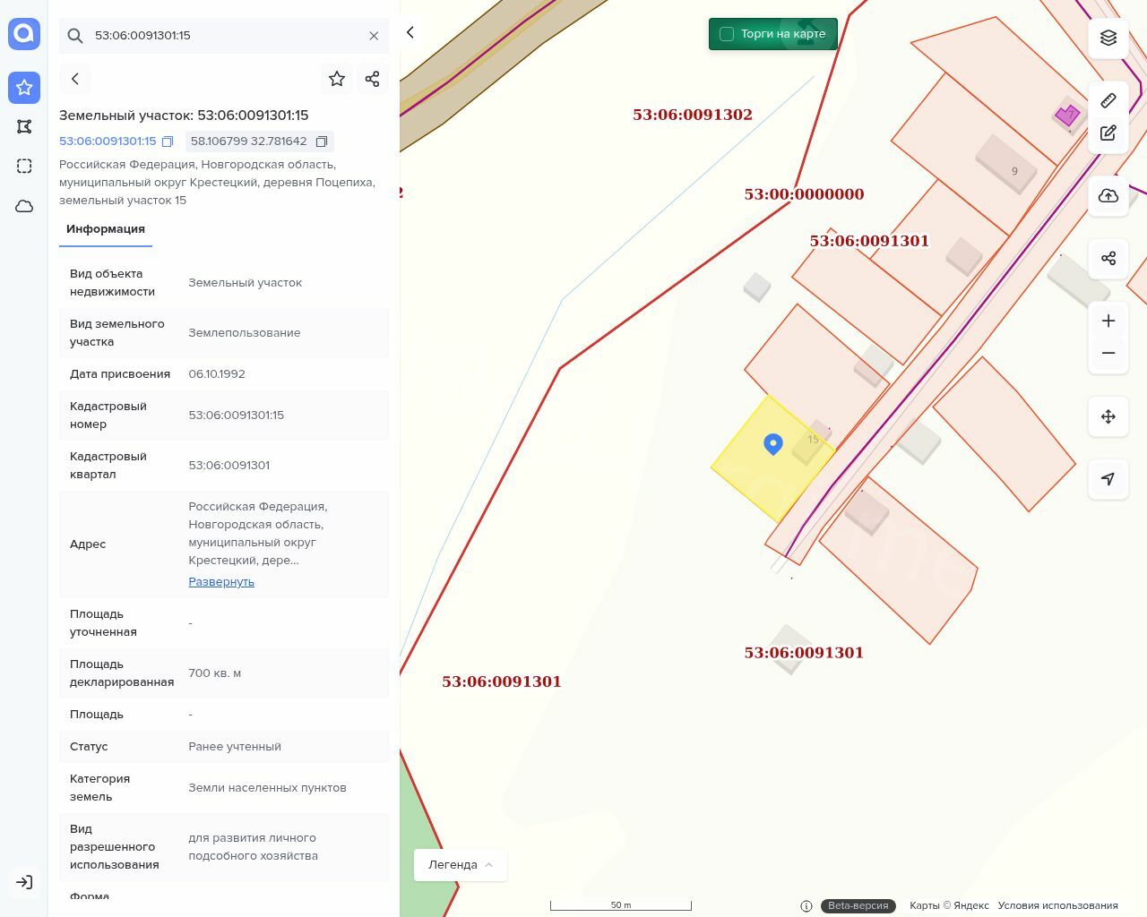Zoom out on the map

click(x=1108, y=353)
